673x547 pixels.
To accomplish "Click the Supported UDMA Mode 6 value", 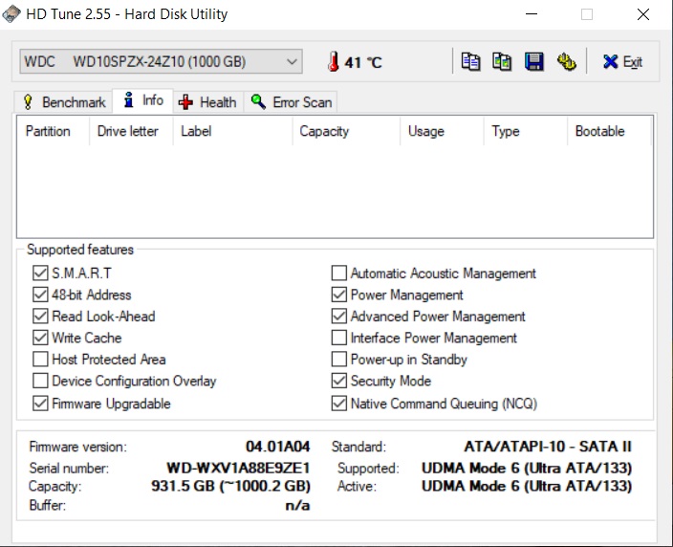I will coord(527,468).
